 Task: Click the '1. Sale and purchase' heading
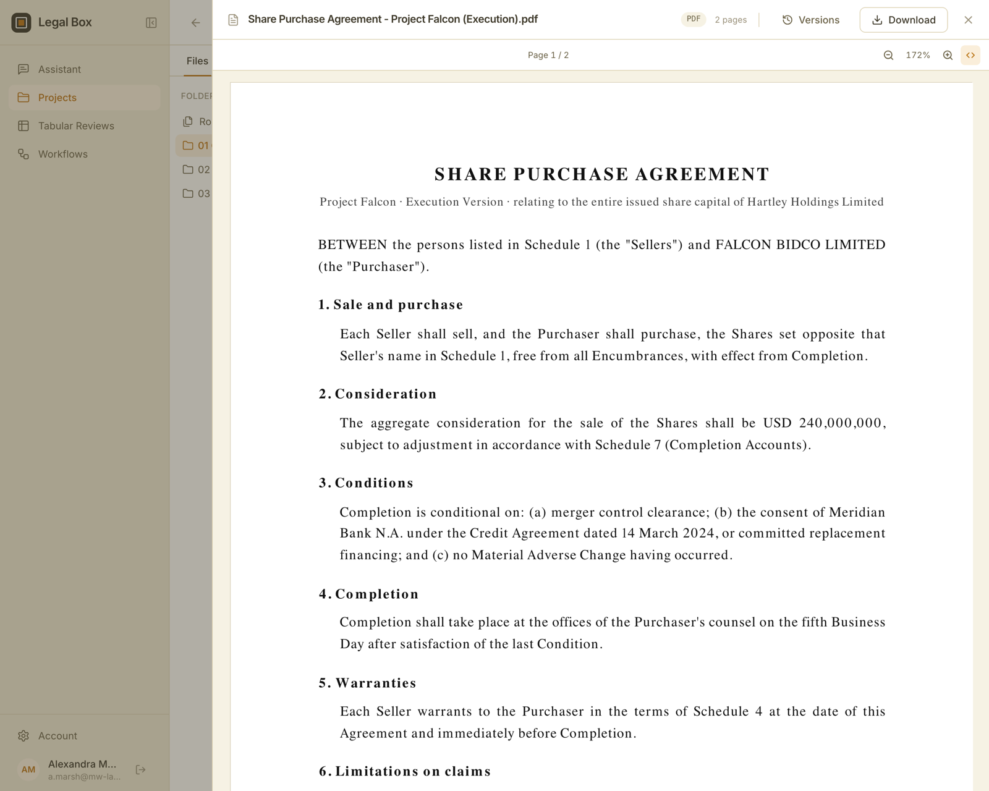(x=391, y=305)
